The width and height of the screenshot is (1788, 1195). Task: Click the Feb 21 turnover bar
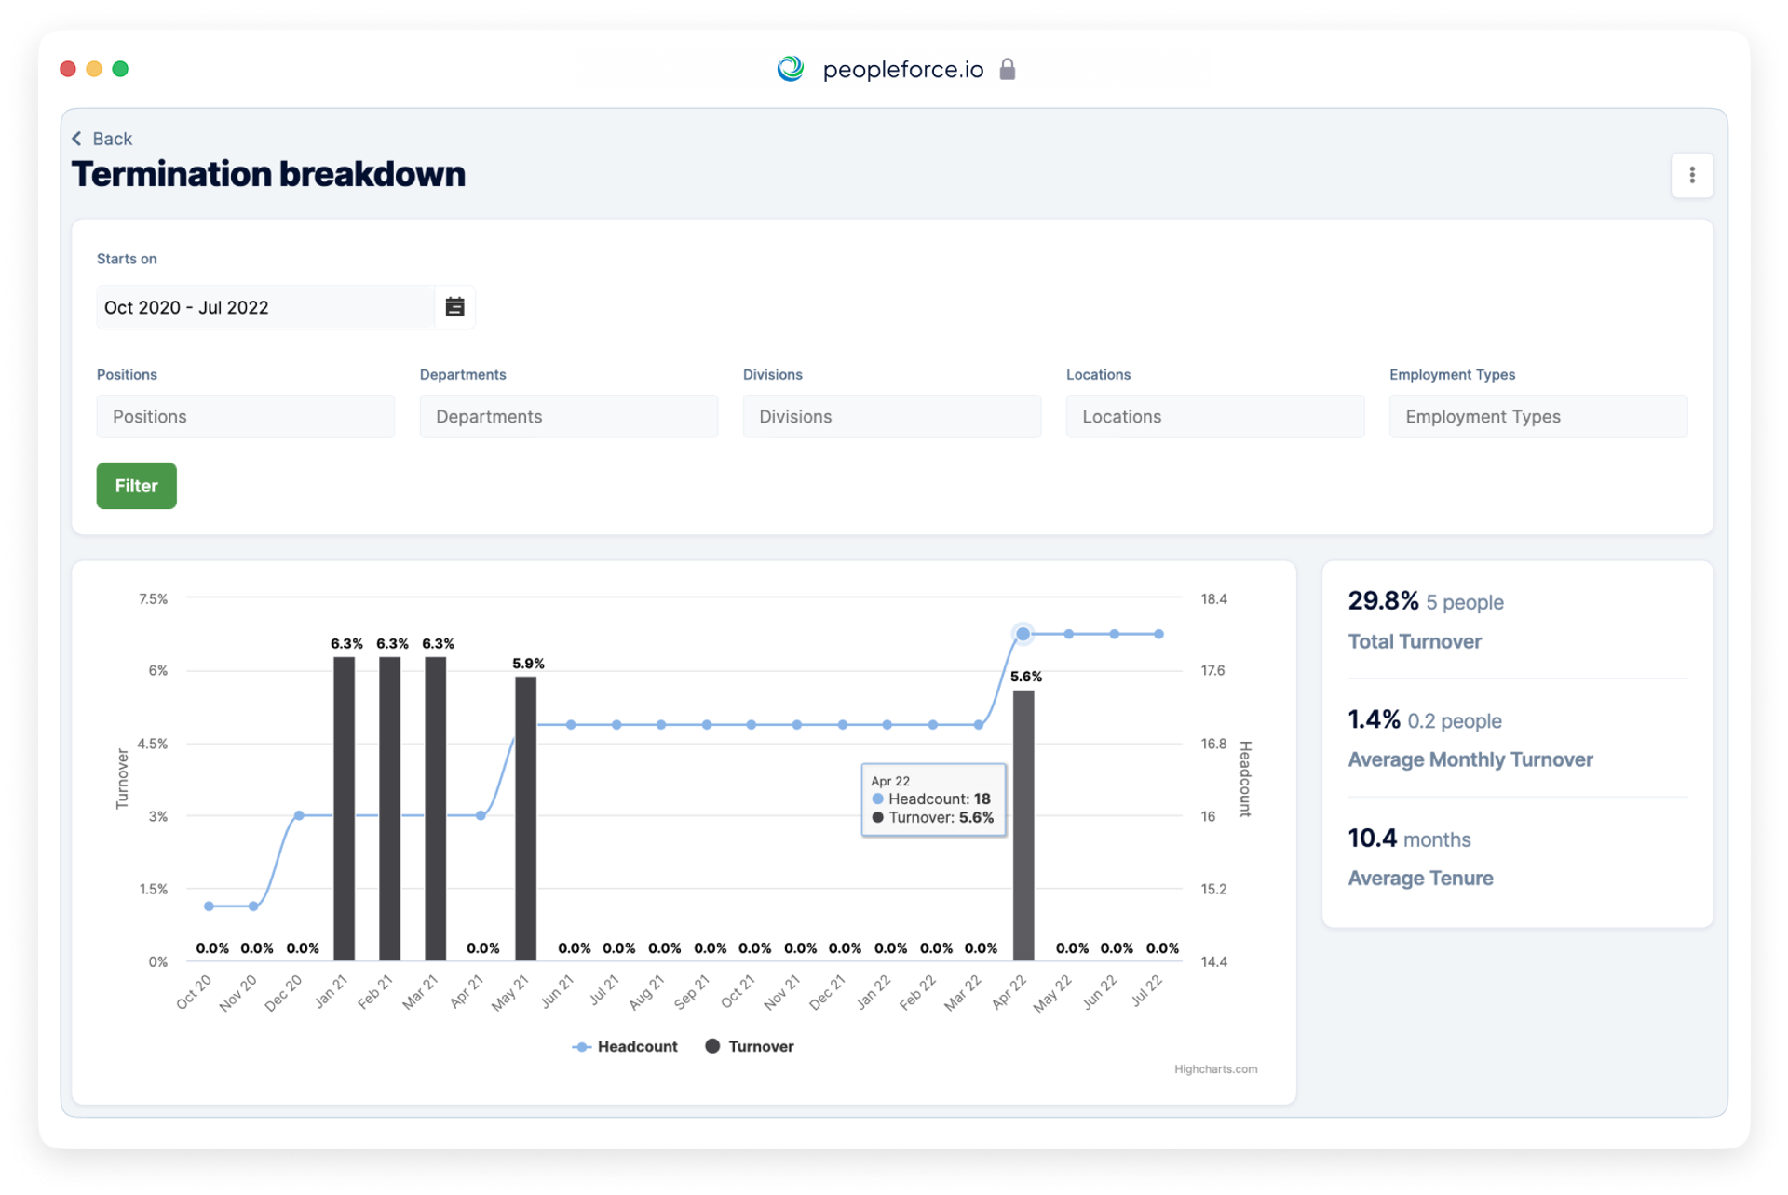point(389,809)
